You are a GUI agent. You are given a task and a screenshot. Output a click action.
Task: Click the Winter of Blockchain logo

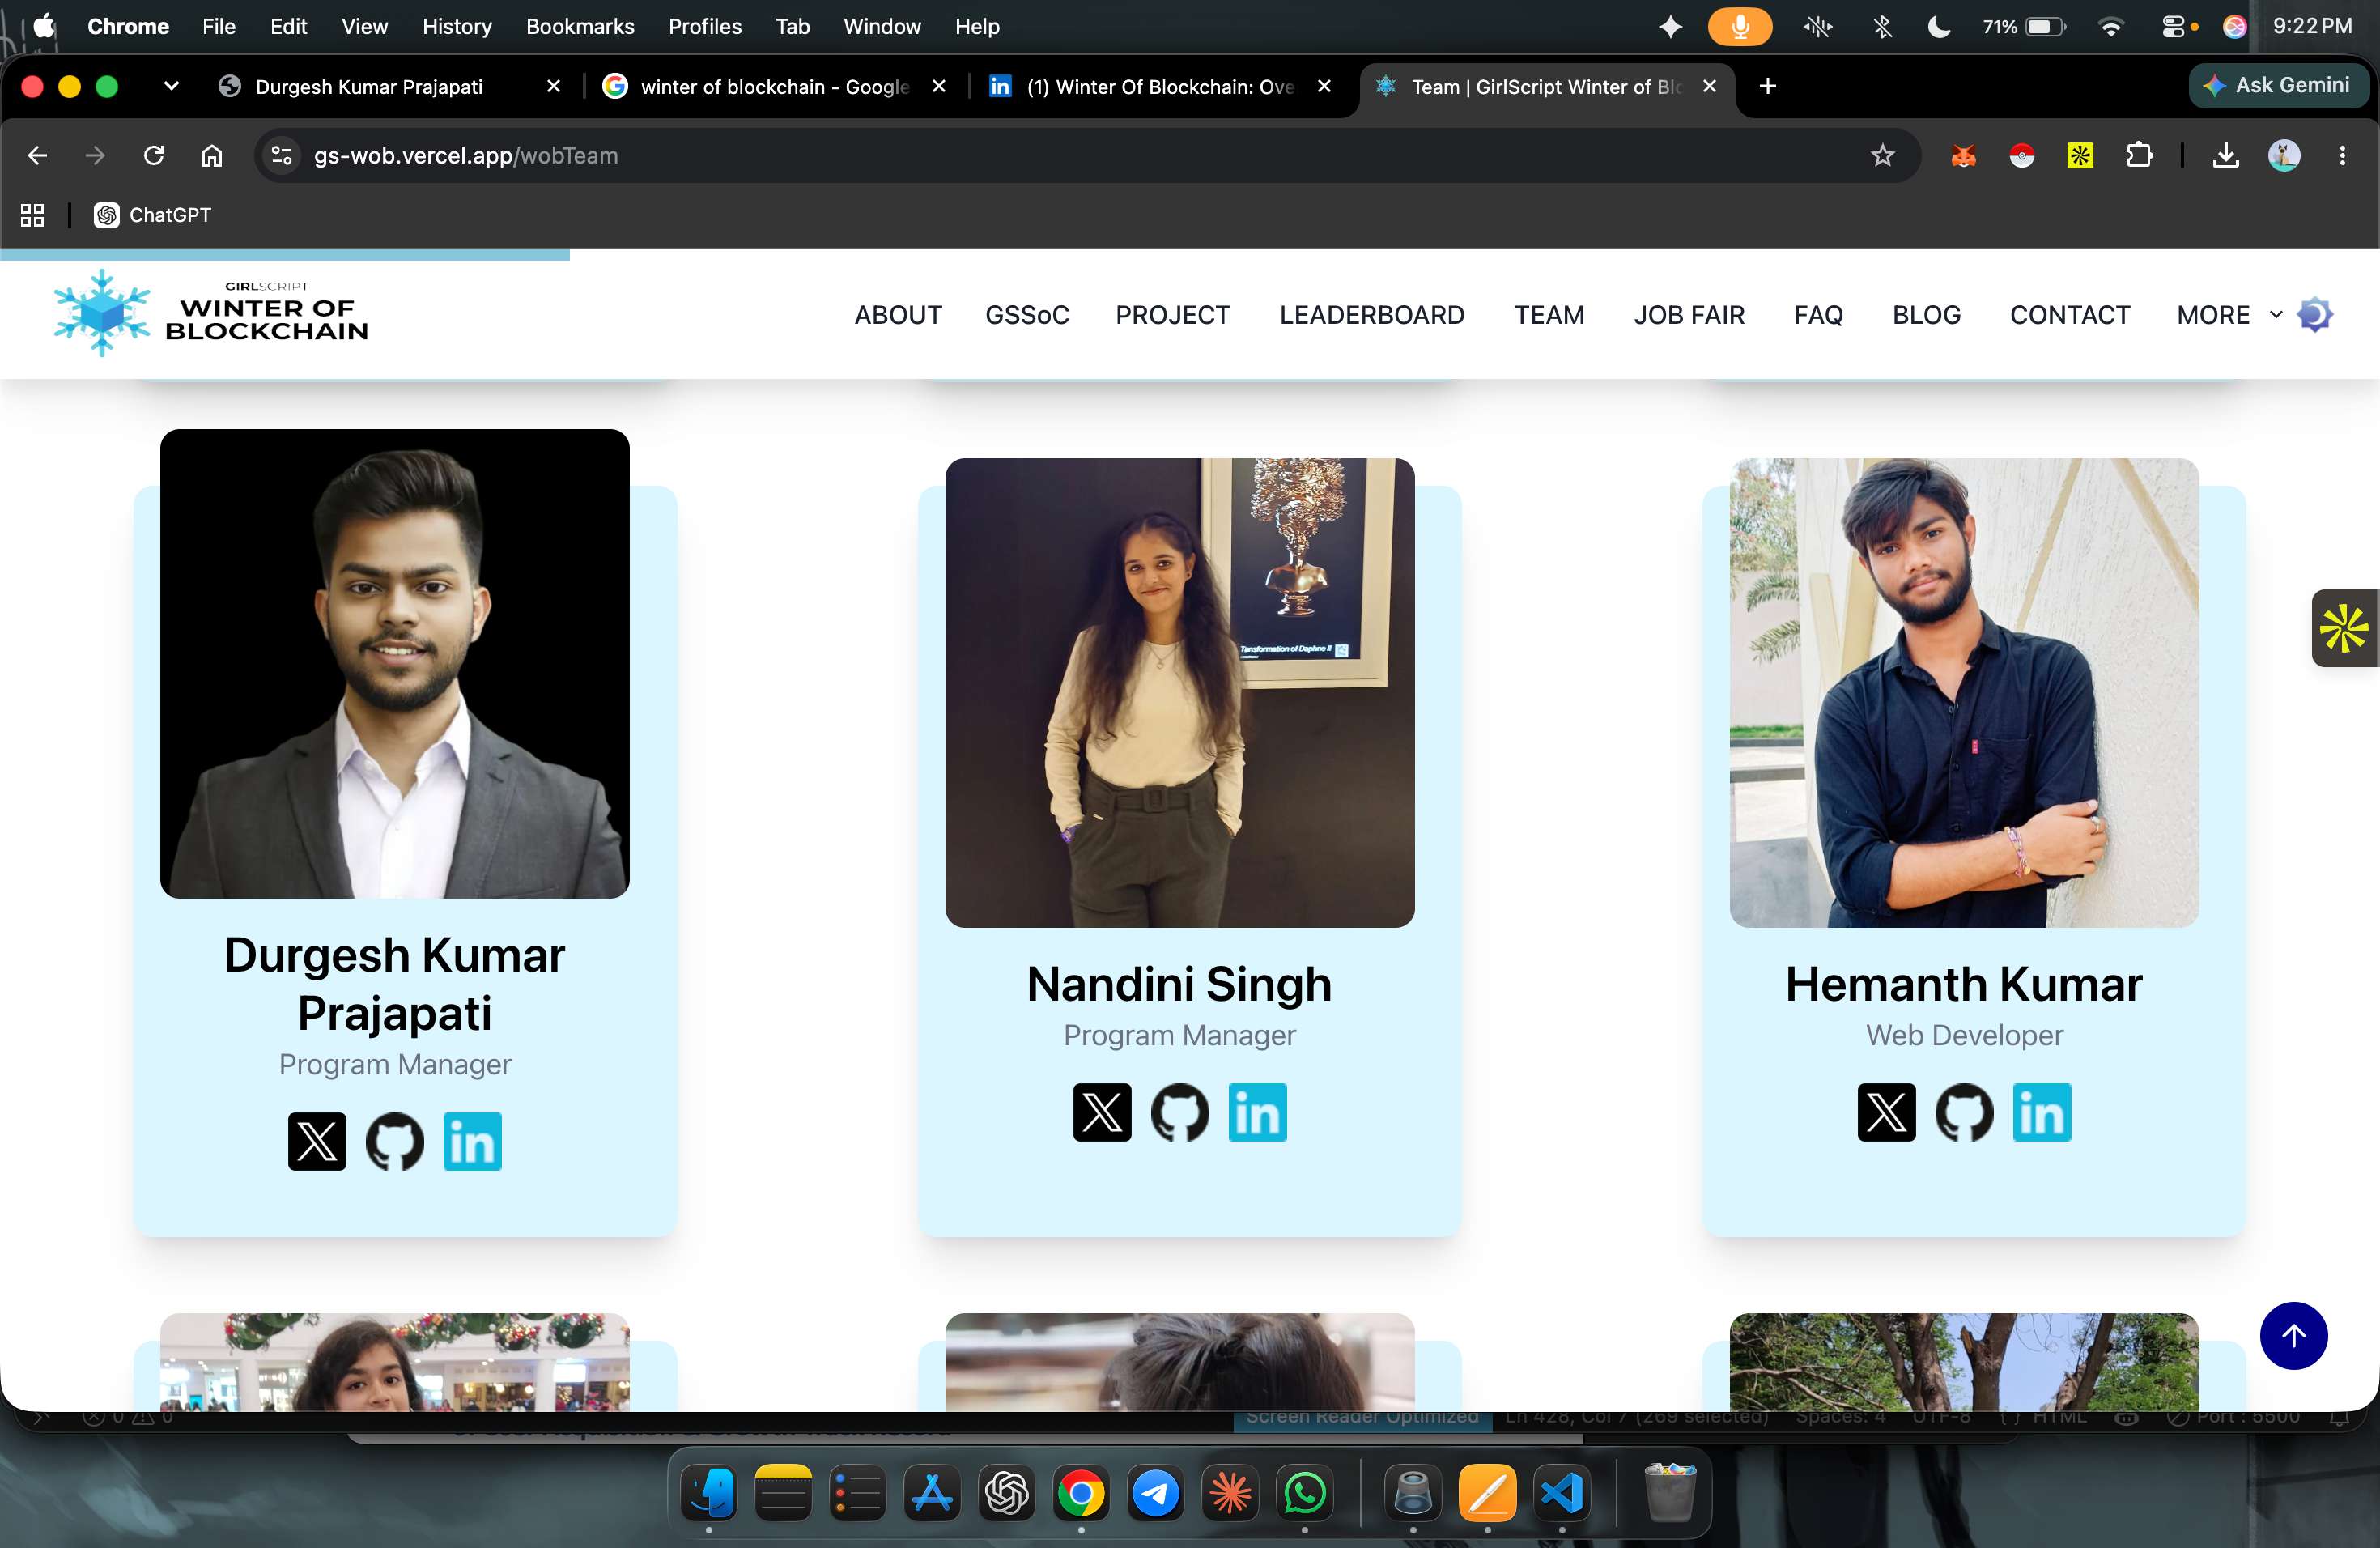coord(211,313)
